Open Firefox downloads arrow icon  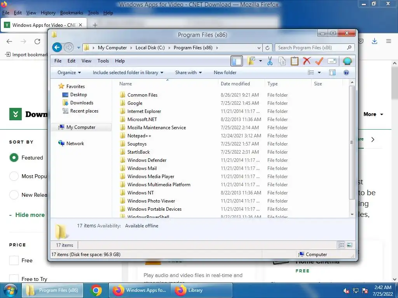[374, 41]
